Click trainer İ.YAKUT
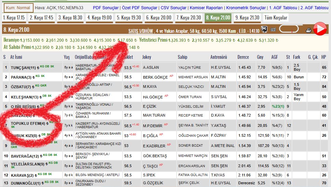This screenshot has width=331, height=187. [x=218, y=106]
